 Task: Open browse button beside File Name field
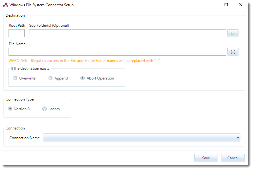tap(233, 52)
